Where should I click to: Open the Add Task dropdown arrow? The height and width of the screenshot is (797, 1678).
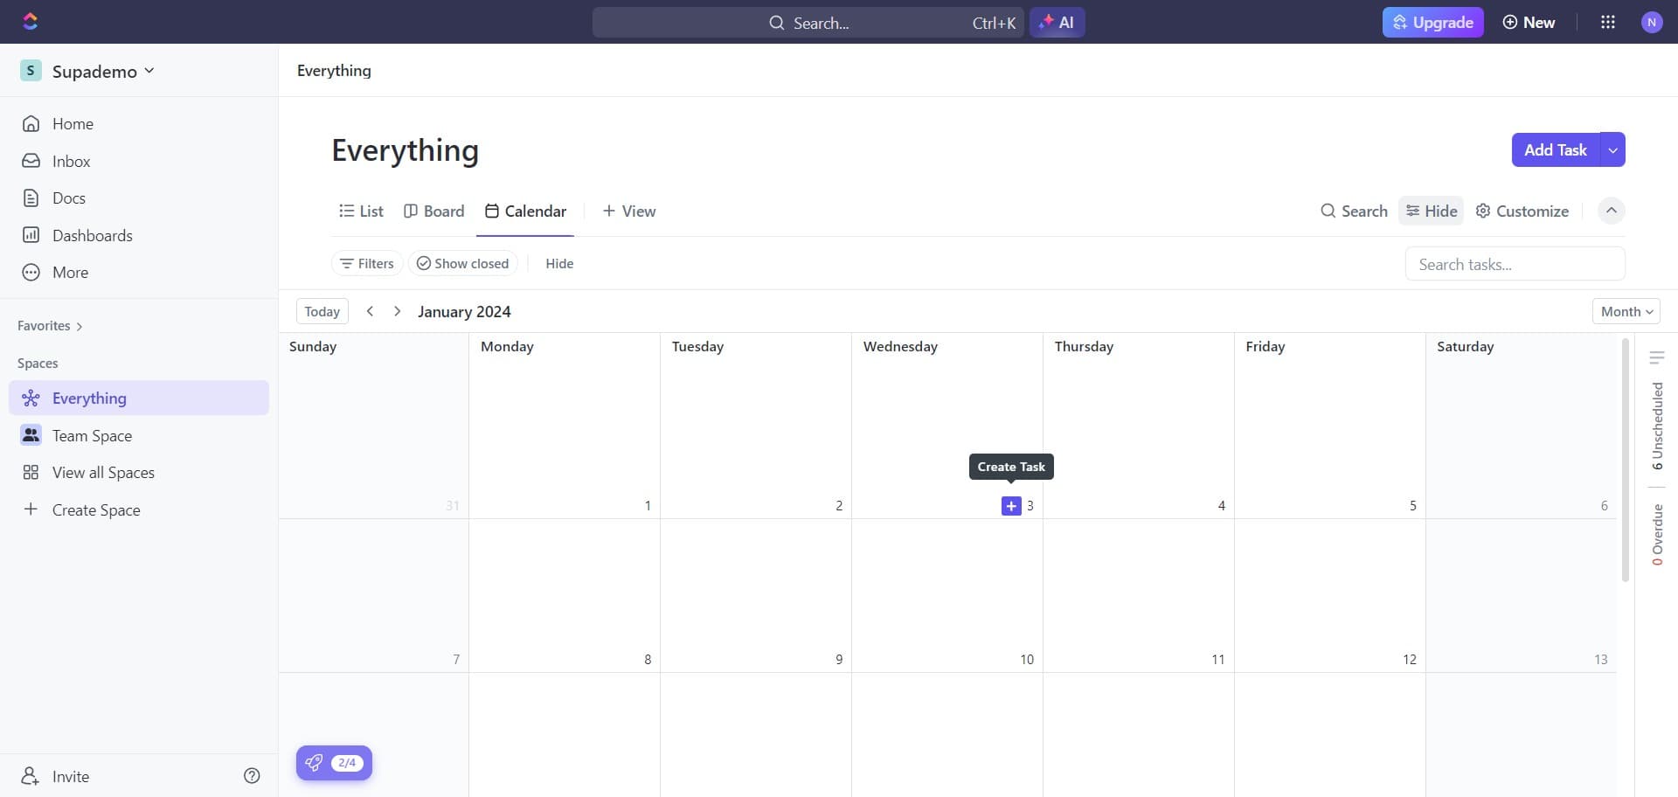coord(1612,149)
